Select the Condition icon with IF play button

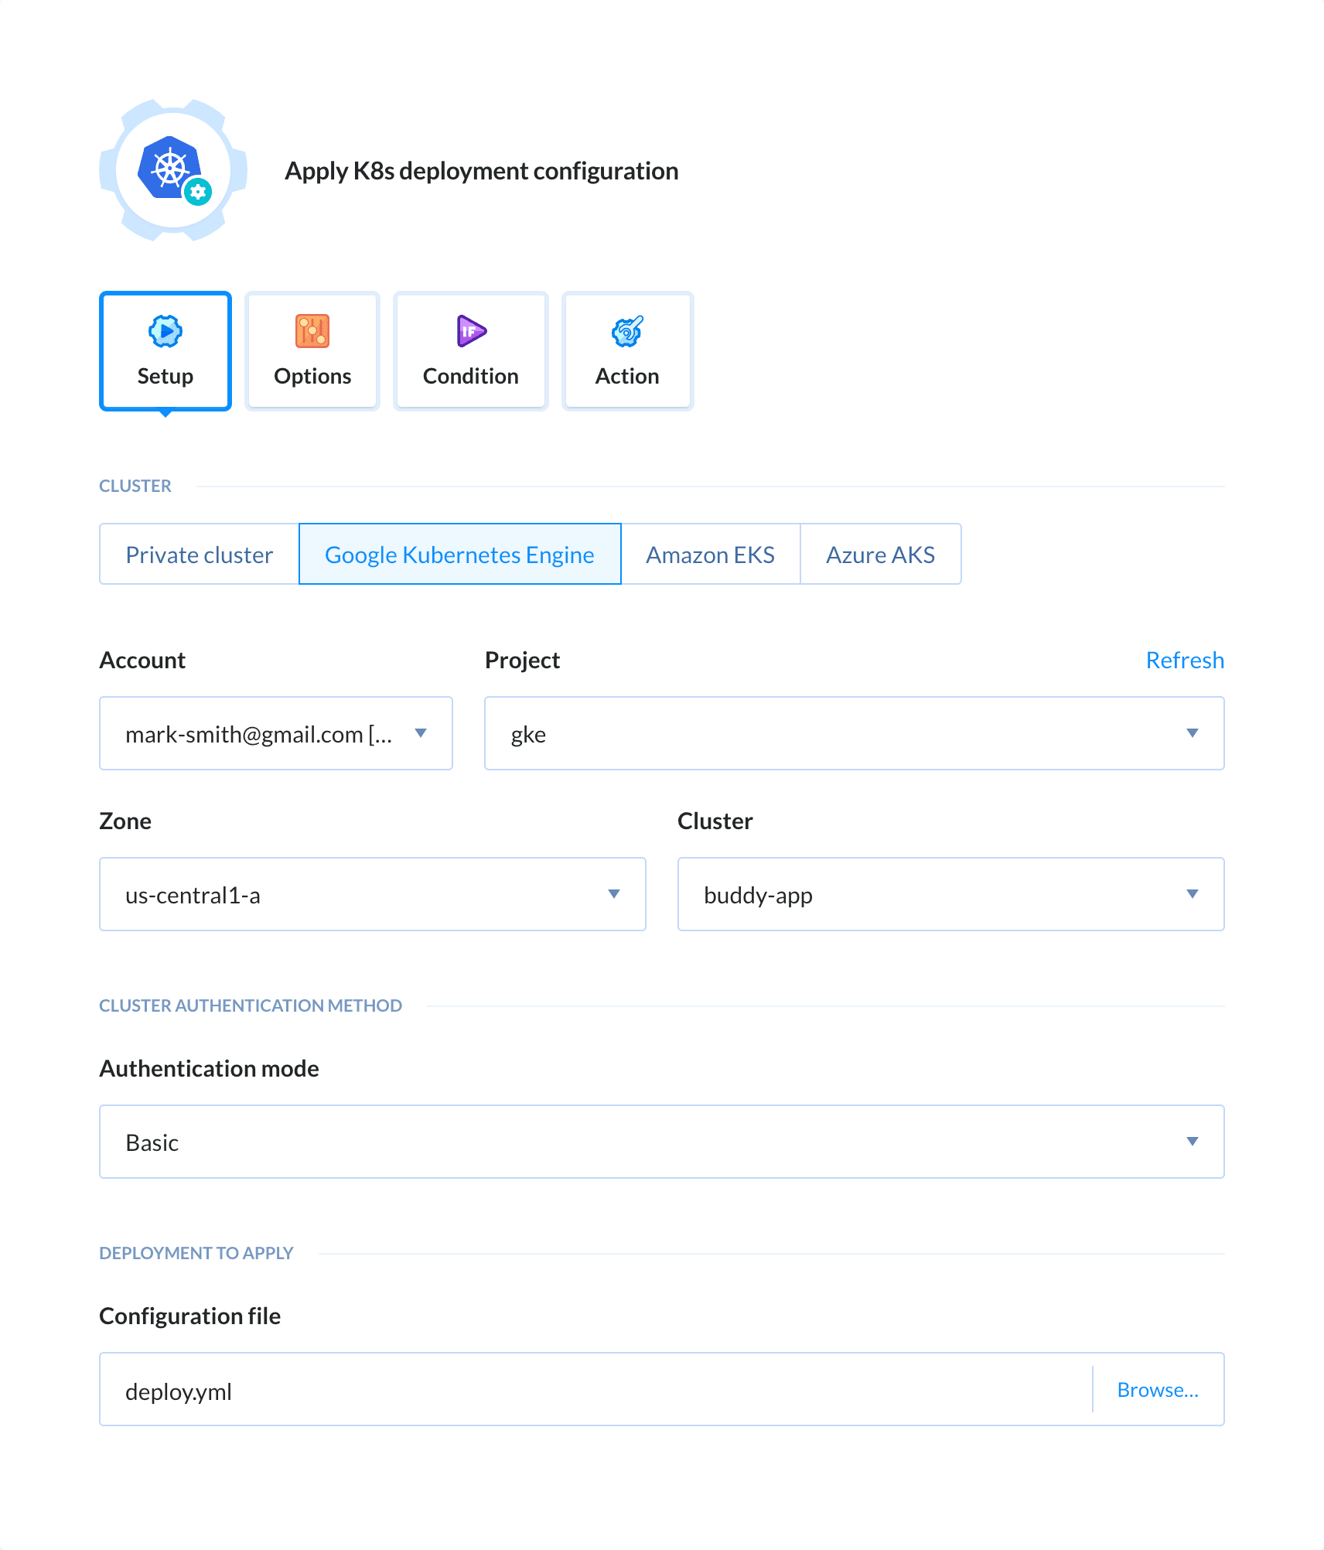point(469,332)
